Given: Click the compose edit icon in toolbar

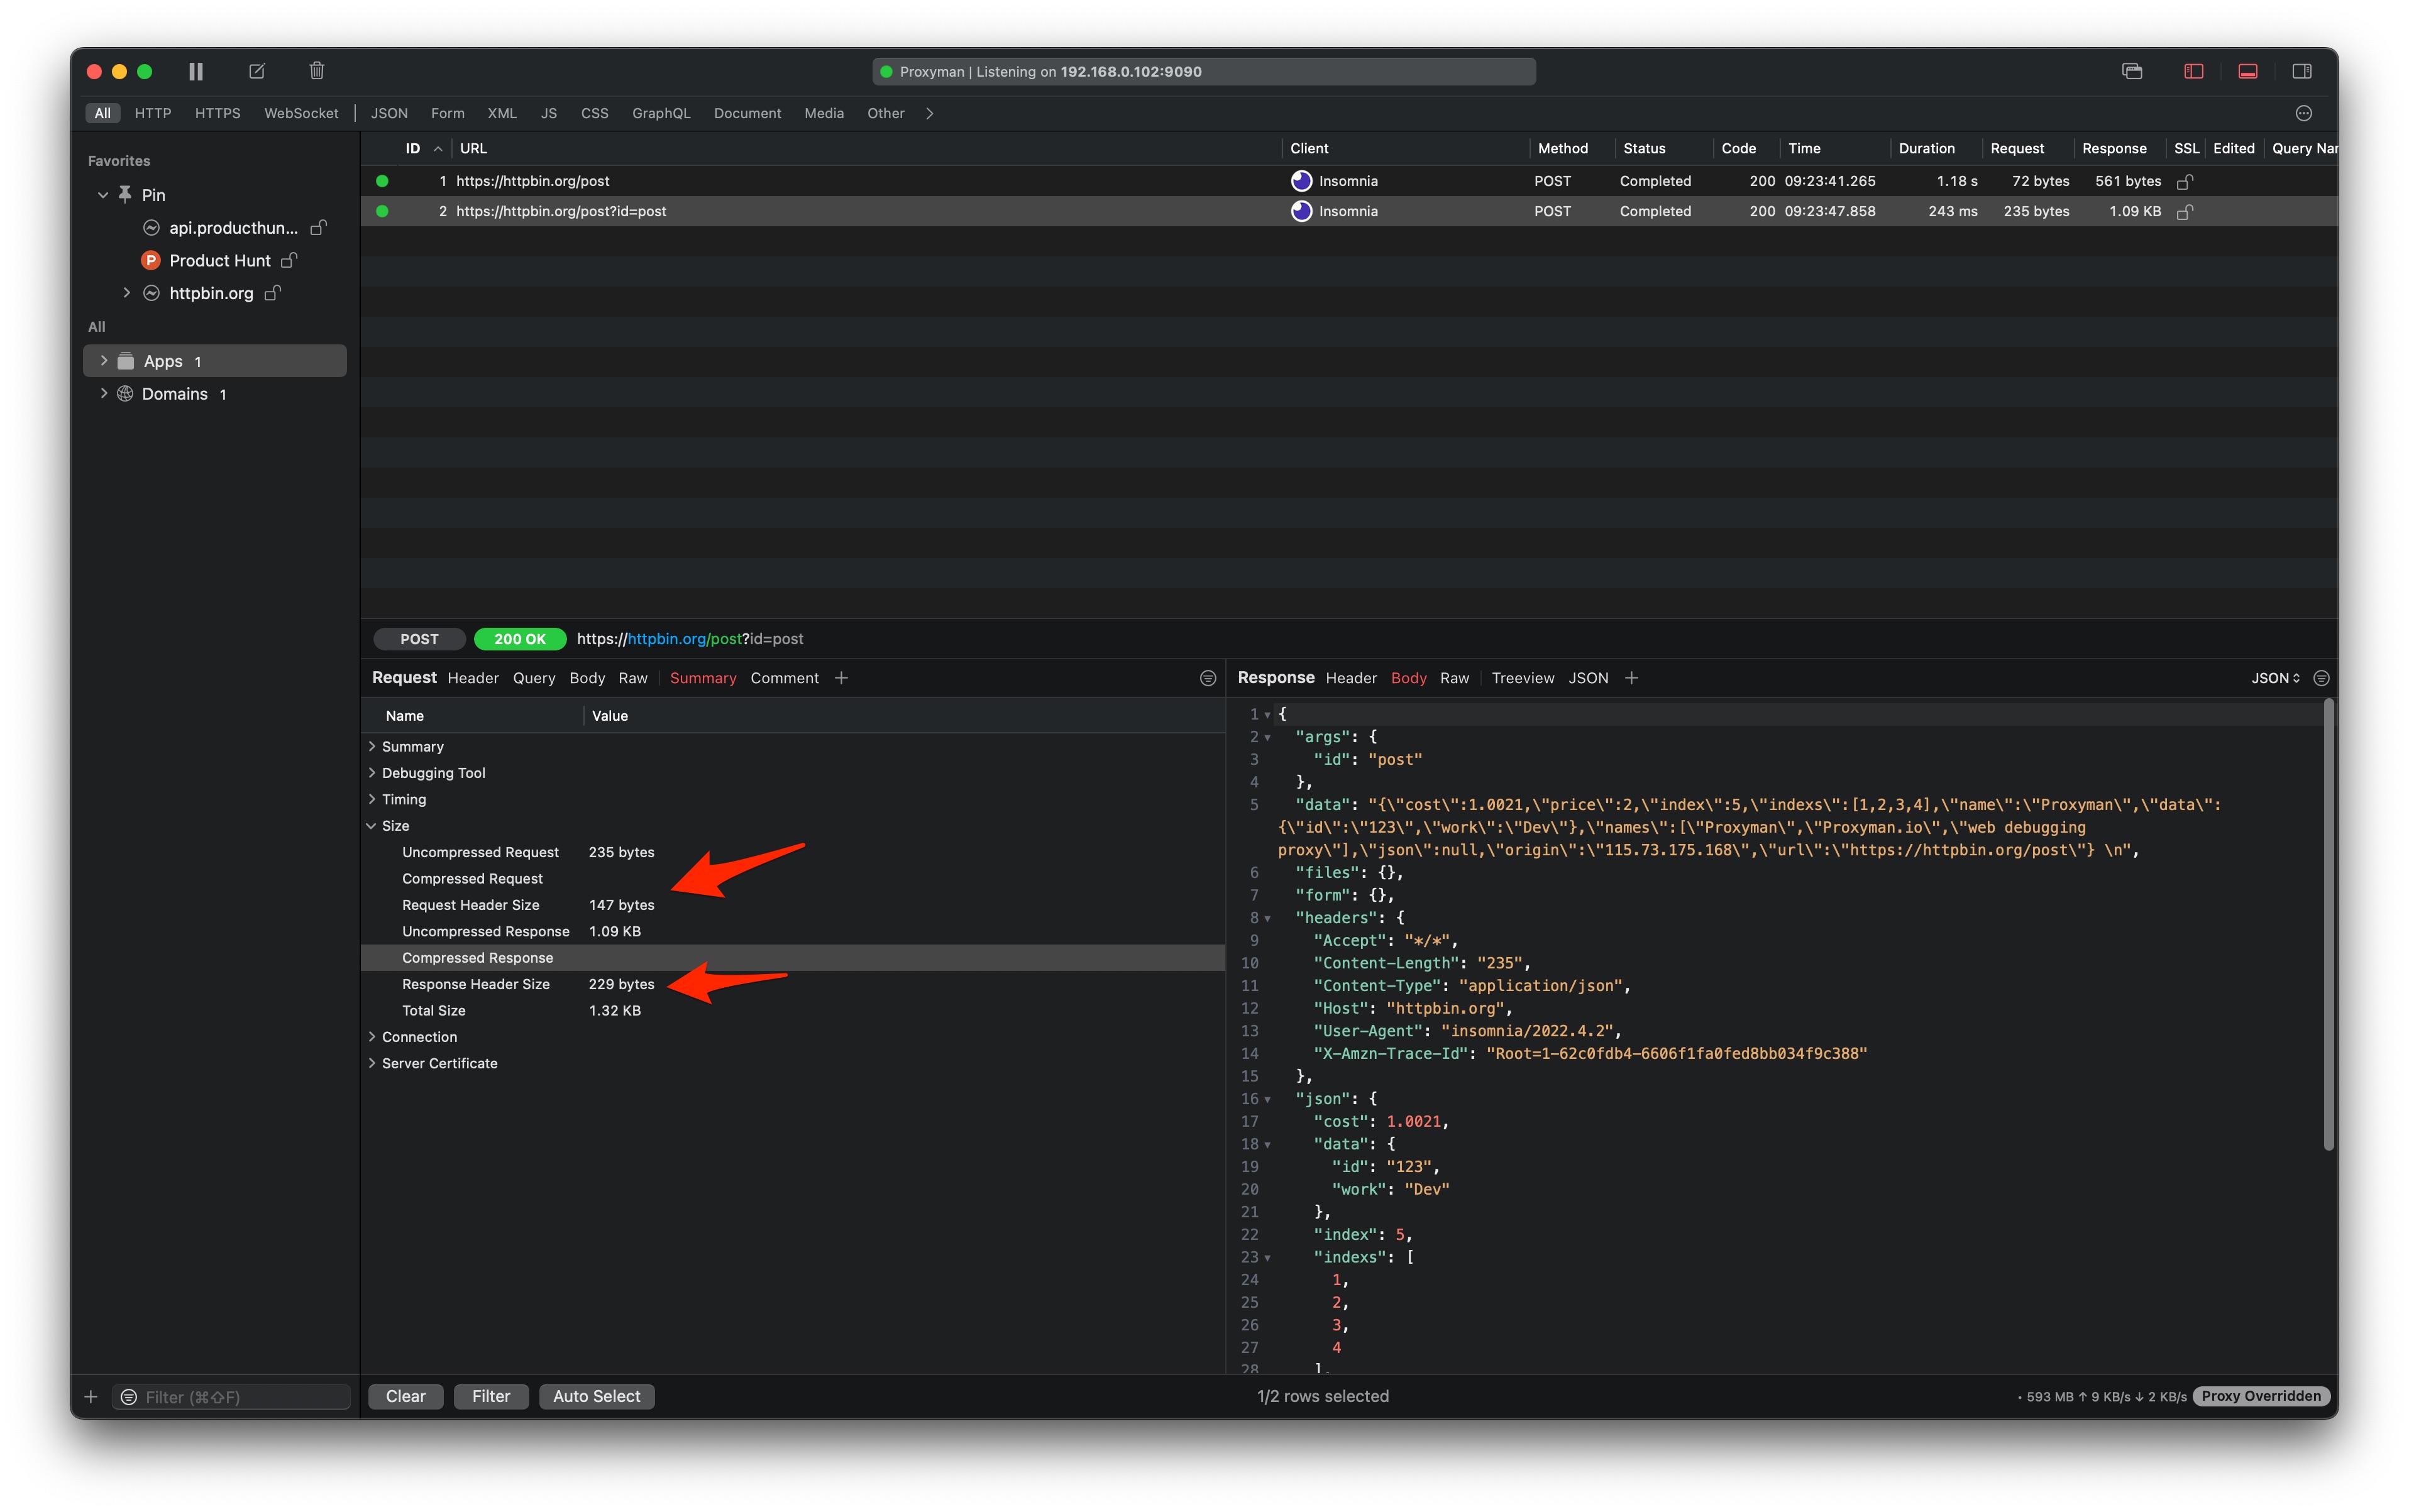Looking at the screenshot, I should pyautogui.click(x=257, y=71).
